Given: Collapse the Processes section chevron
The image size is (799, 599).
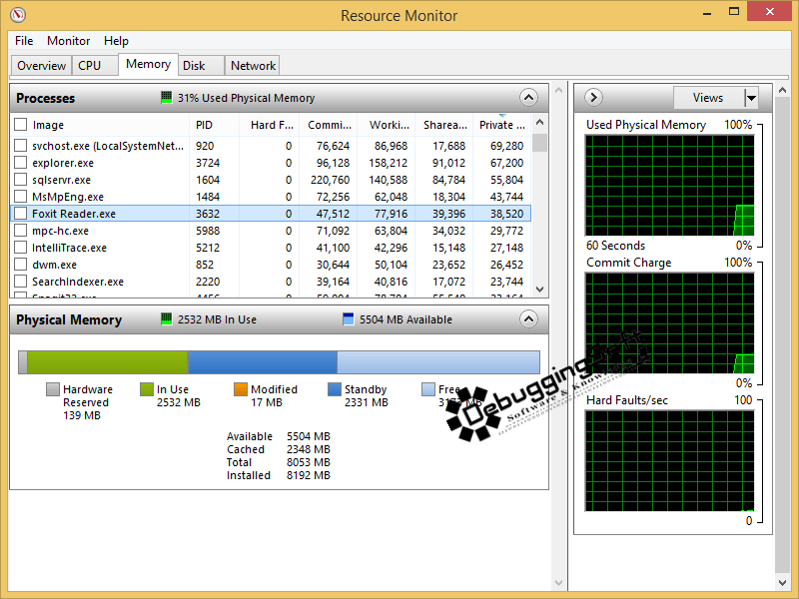Looking at the screenshot, I should [x=528, y=97].
